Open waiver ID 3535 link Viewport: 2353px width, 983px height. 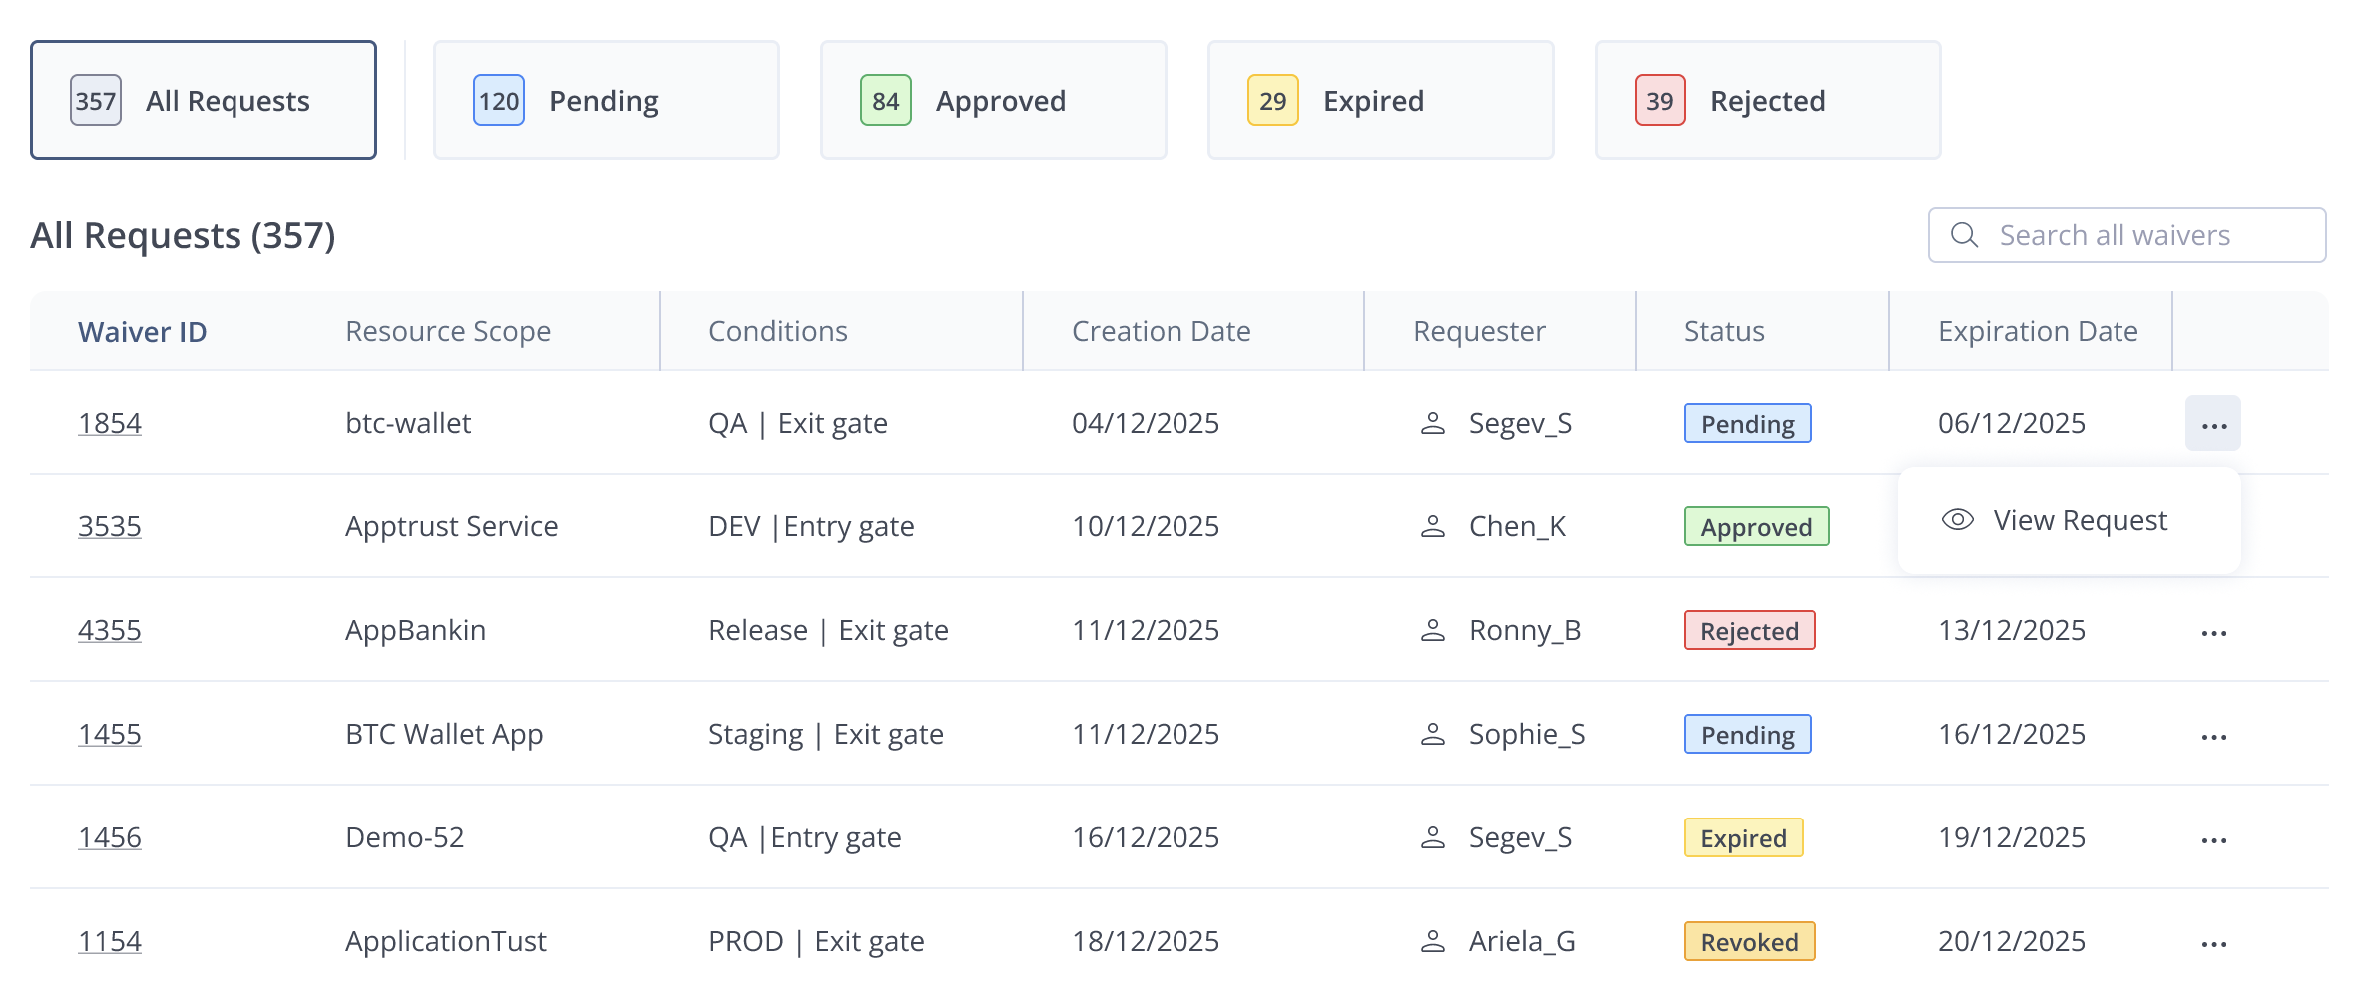coord(110,526)
